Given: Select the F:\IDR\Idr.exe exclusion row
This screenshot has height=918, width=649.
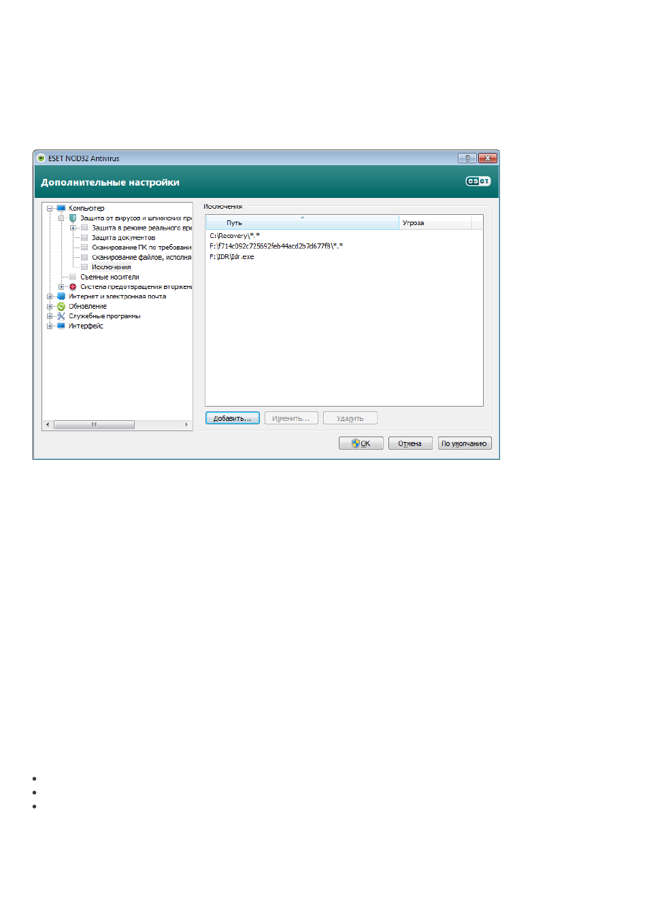Looking at the screenshot, I should point(344,257).
